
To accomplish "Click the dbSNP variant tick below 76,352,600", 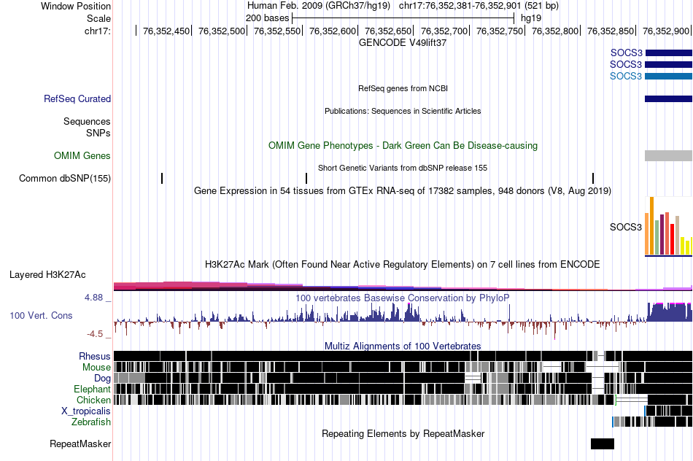I will (306, 178).
